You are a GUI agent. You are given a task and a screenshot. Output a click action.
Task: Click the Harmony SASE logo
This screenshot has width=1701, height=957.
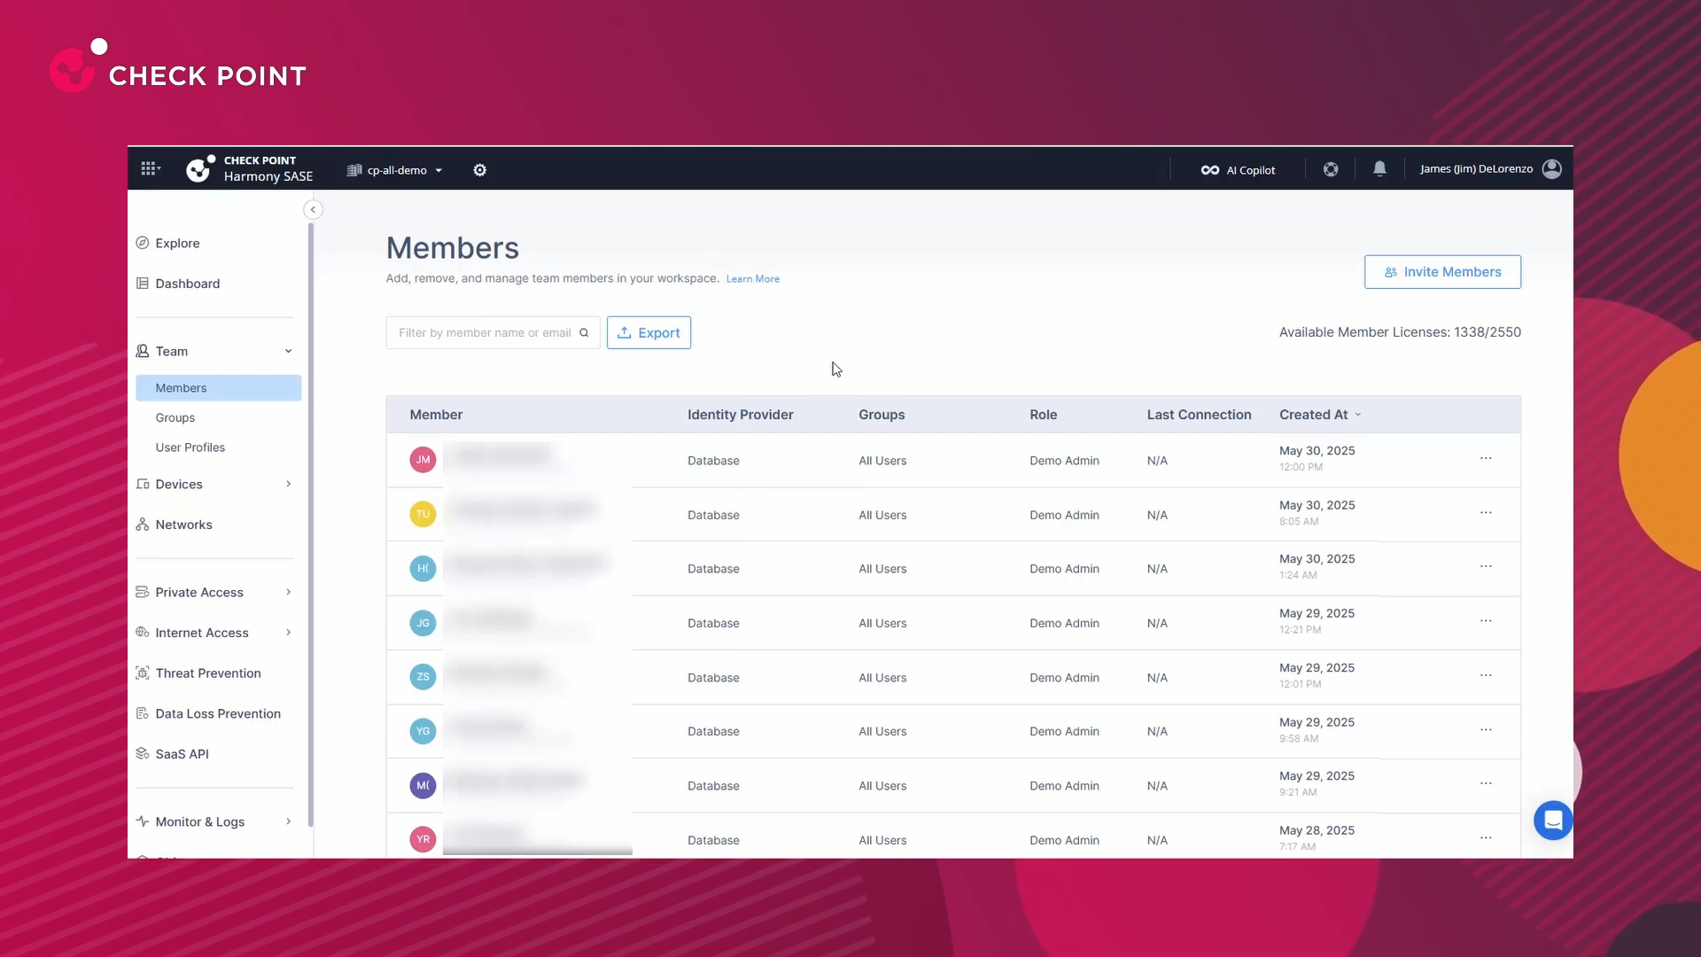[x=250, y=168]
